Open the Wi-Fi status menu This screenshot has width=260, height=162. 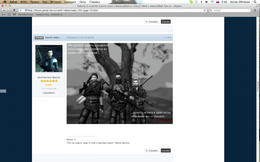[212, 2]
